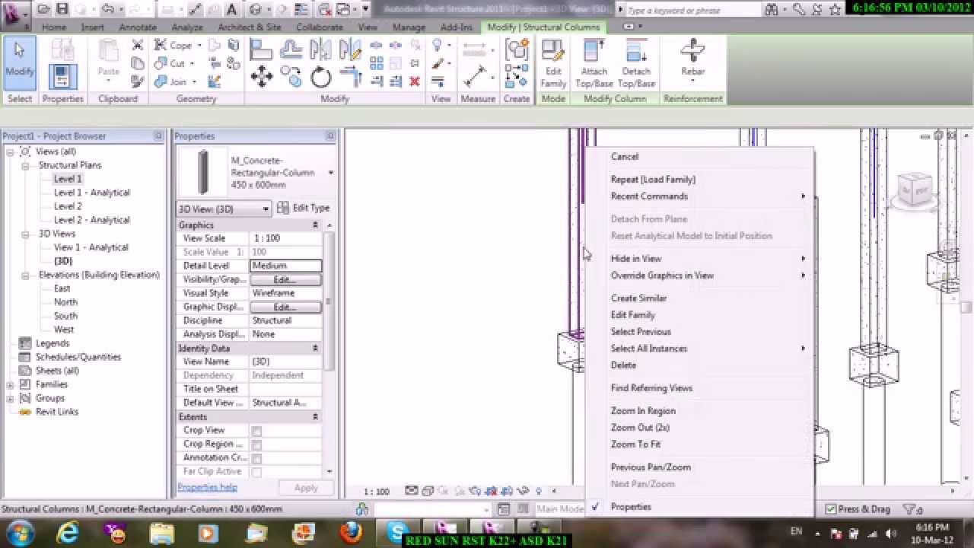Click the Apply button in Properties
974x548 pixels.
tap(306, 488)
